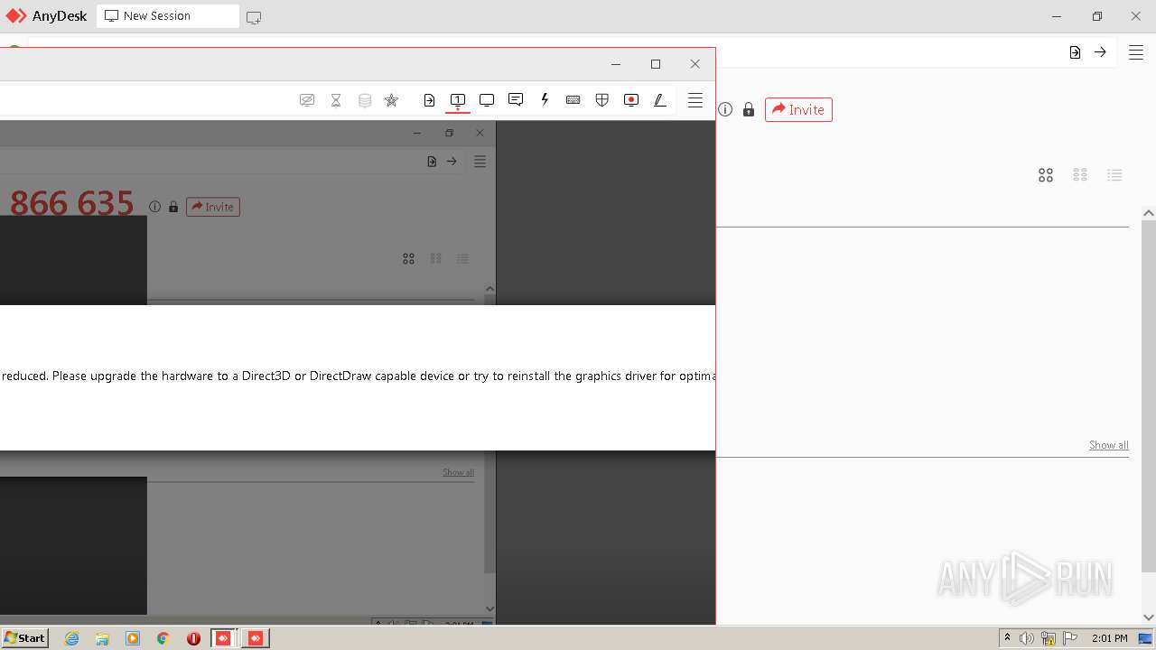Click Show all link in main AnyDesk window
Image resolution: width=1156 pixels, height=650 pixels.
pos(1108,445)
